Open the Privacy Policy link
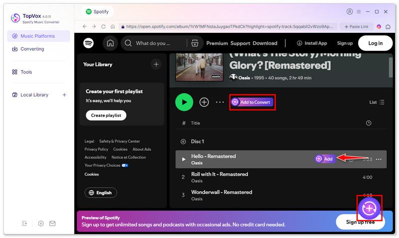 tap(96, 149)
